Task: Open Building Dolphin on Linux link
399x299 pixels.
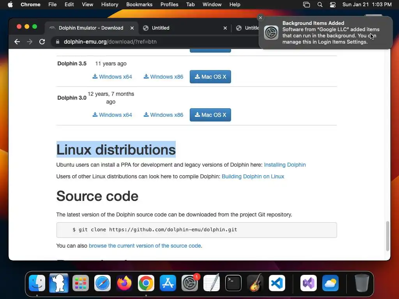Action: tap(253, 176)
